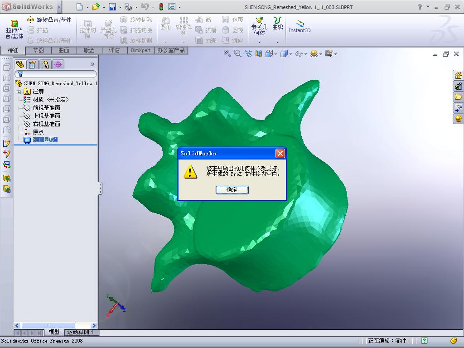
Task: Click the New document icon
Action: click(x=79, y=7)
